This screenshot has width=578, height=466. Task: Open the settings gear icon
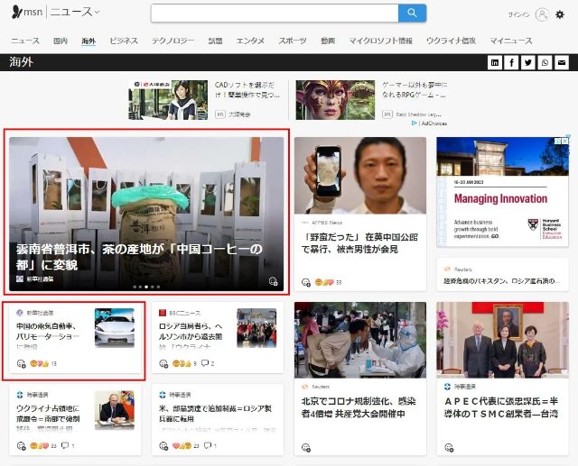pos(560,14)
